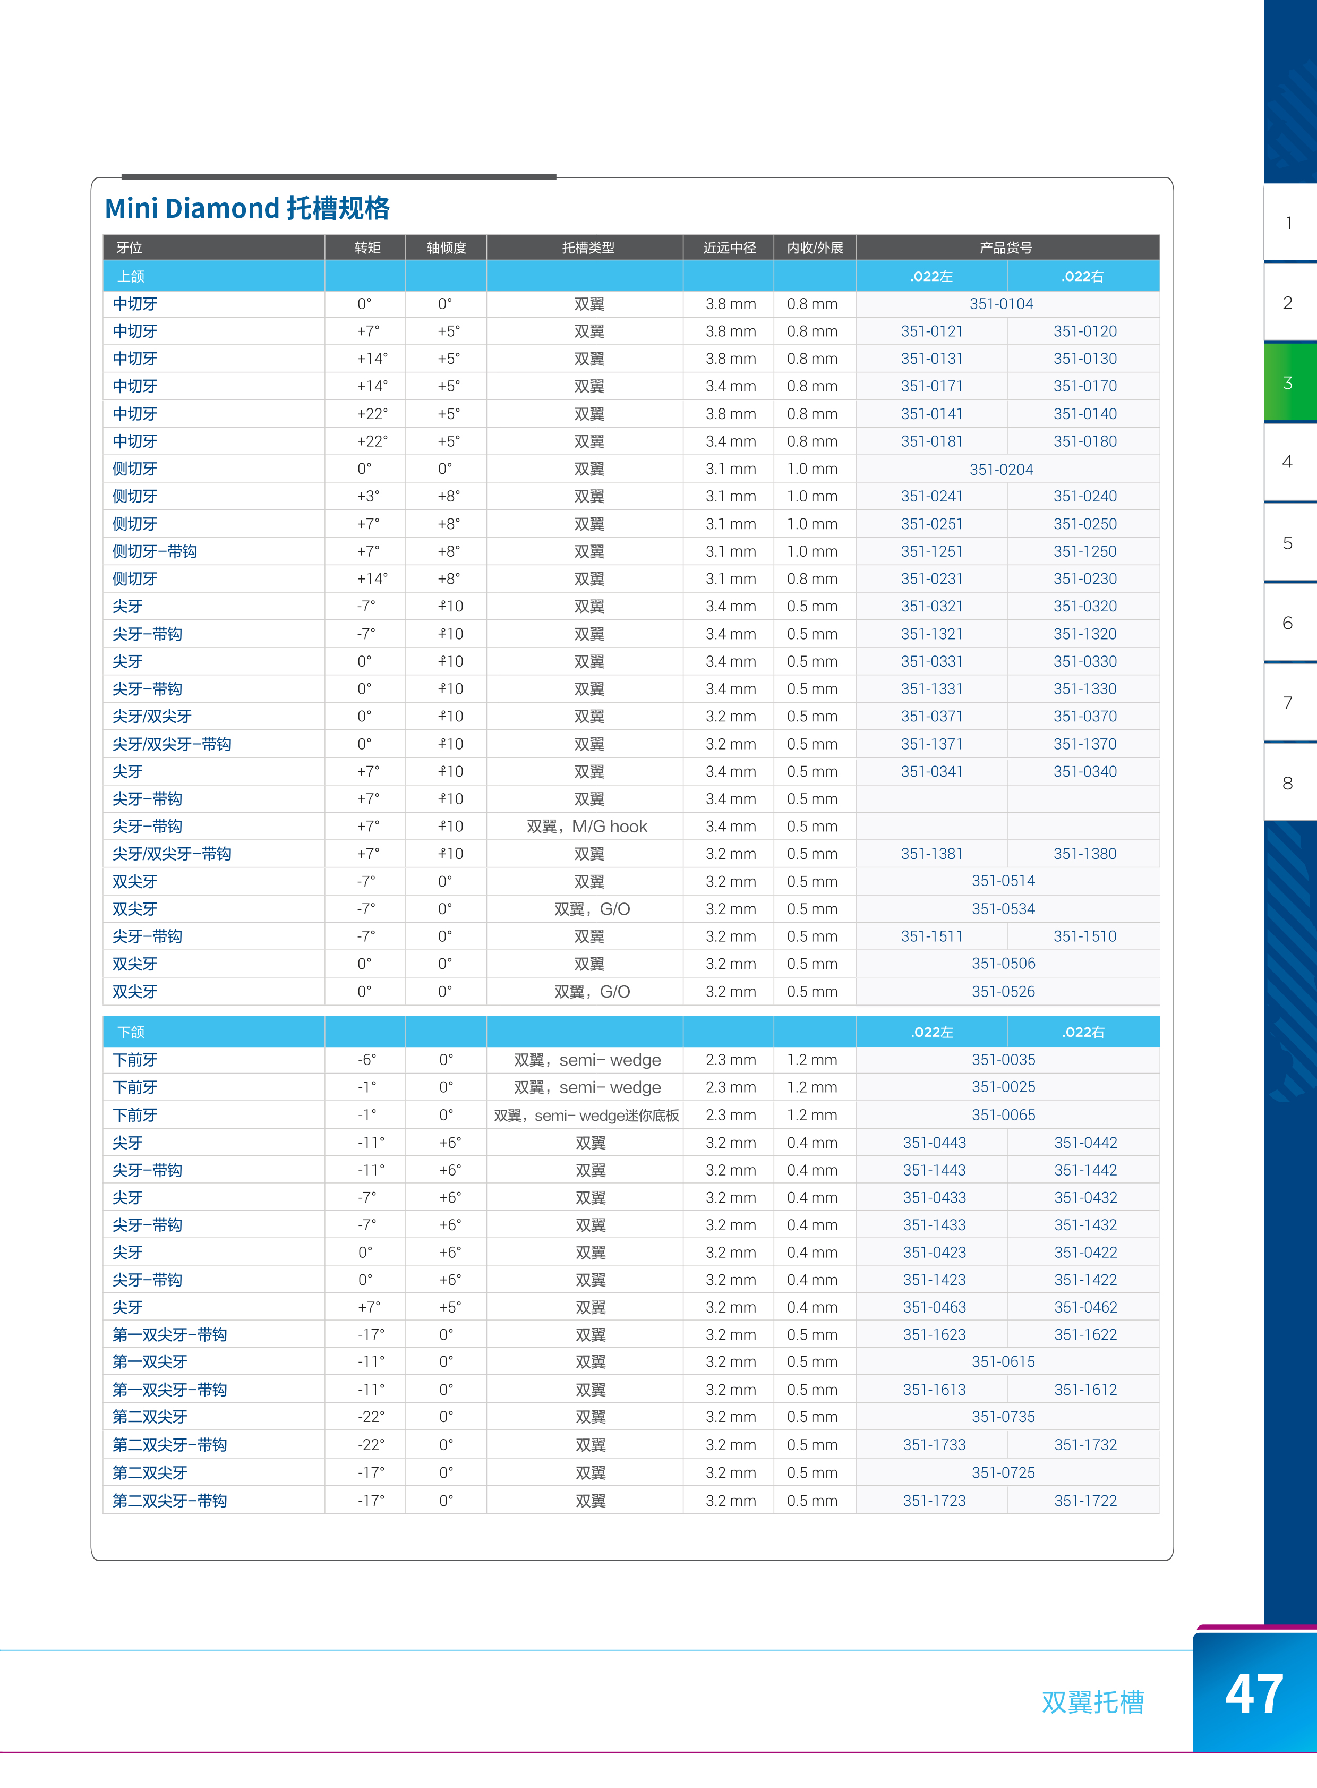The image size is (1317, 1788).
Task: Click the page number 47 box
Action: click(x=1254, y=1693)
